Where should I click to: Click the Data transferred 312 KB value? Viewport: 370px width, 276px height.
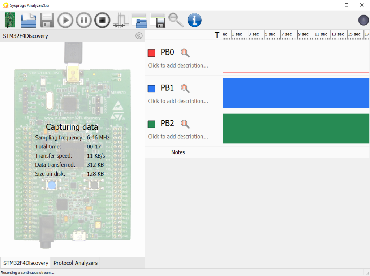pyautogui.click(x=95, y=165)
